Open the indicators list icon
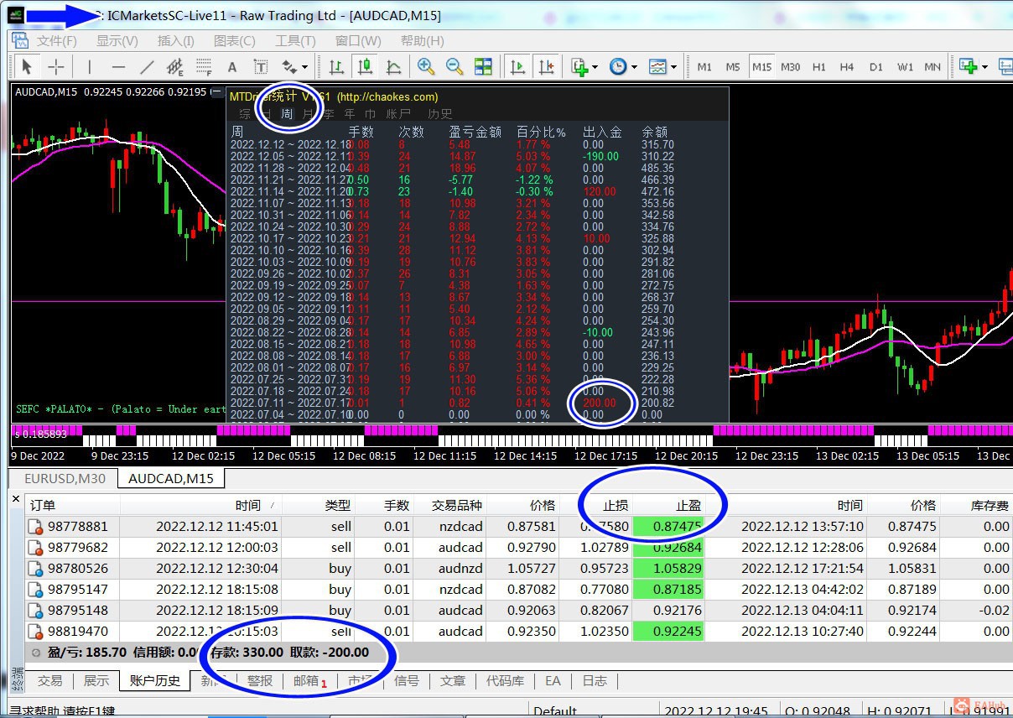This screenshot has height=718, width=1013. point(579,66)
